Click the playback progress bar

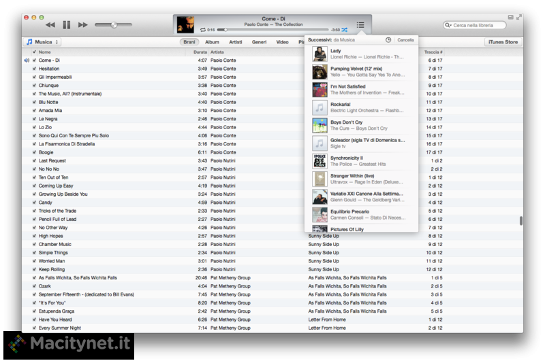click(273, 30)
